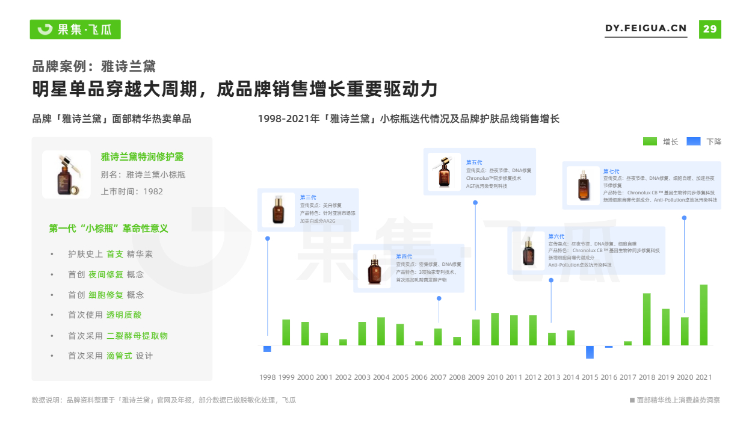Select the green bar for 1999
The image size is (752, 423).
[286, 333]
